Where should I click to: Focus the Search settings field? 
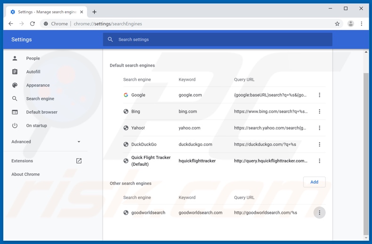(x=218, y=39)
